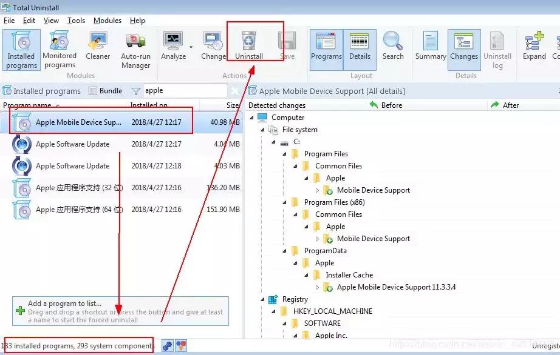560x355 pixels.
Task: Collapse the Computer tree node
Action: (252, 118)
